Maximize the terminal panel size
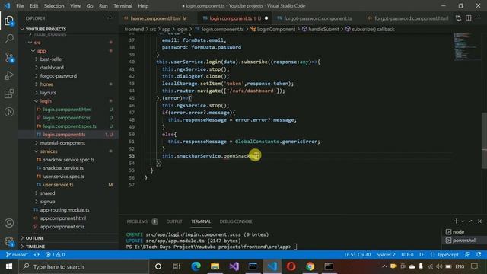The width and height of the screenshot is (487, 274). (x=472, y=221)
